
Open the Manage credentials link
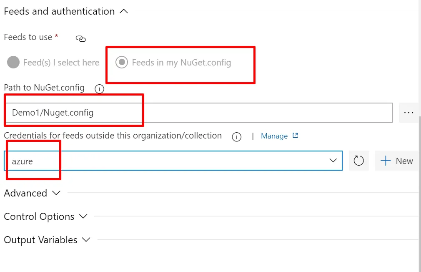tap(274, 136)
